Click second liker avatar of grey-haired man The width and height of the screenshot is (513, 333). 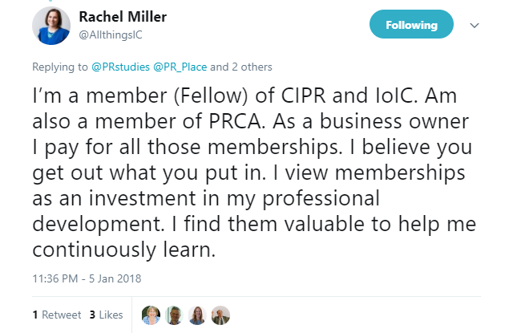pos(172,315)
